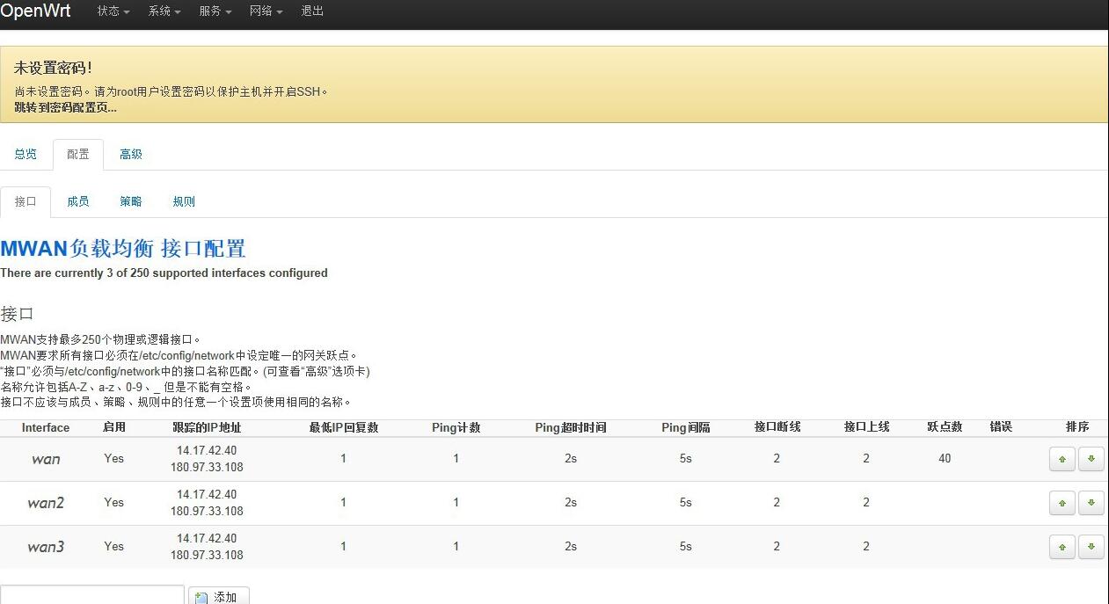Click 退出 to log out
This screenshot has width=1109, height=604.
pos(312,11)
